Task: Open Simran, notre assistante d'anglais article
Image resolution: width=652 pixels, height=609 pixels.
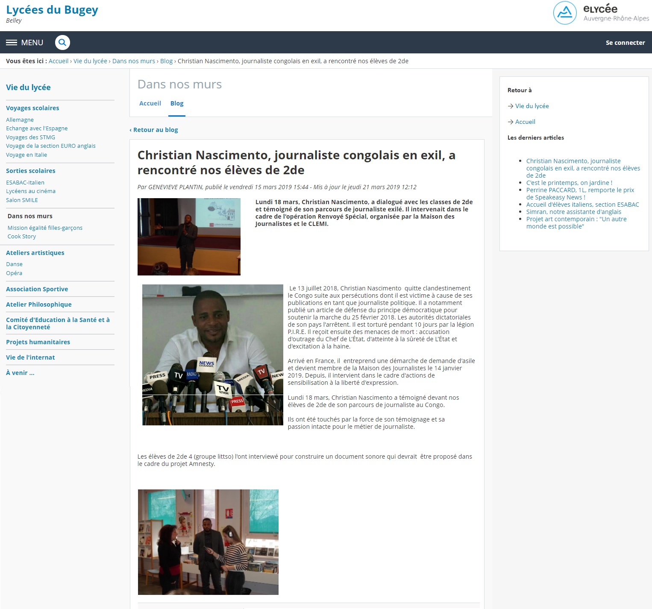Action: 573,212
